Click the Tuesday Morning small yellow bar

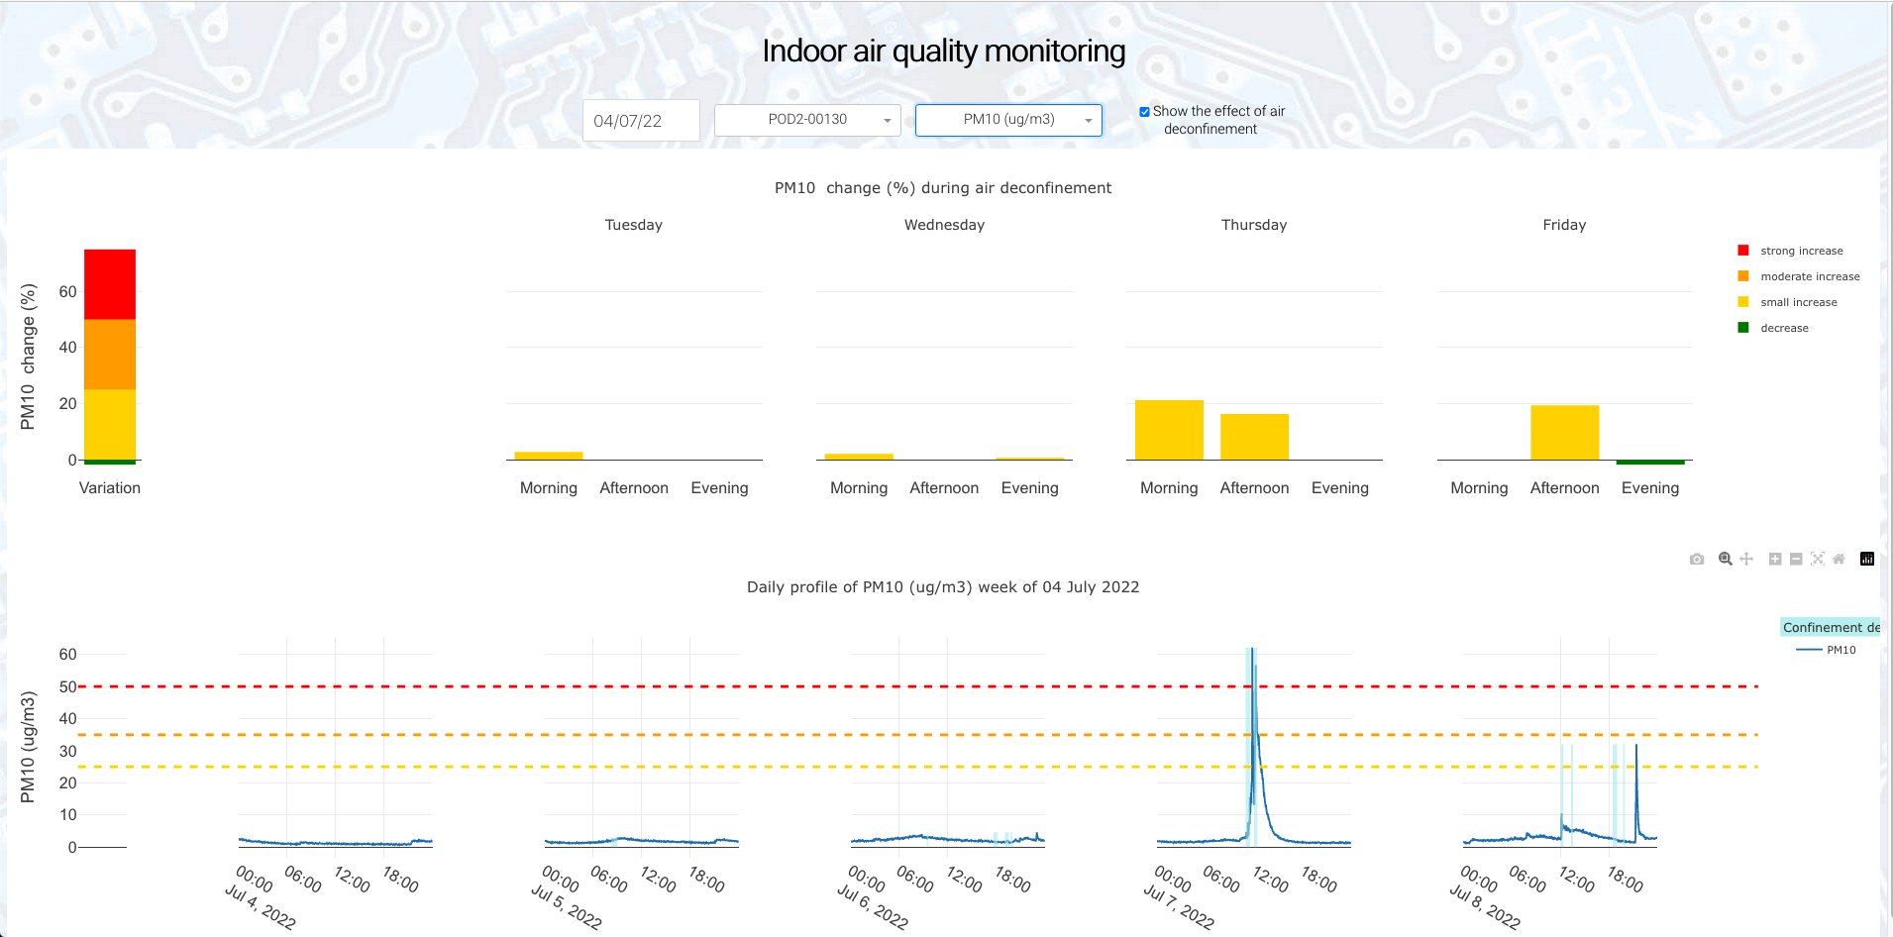pyautogui.click(x=549, y=456)
